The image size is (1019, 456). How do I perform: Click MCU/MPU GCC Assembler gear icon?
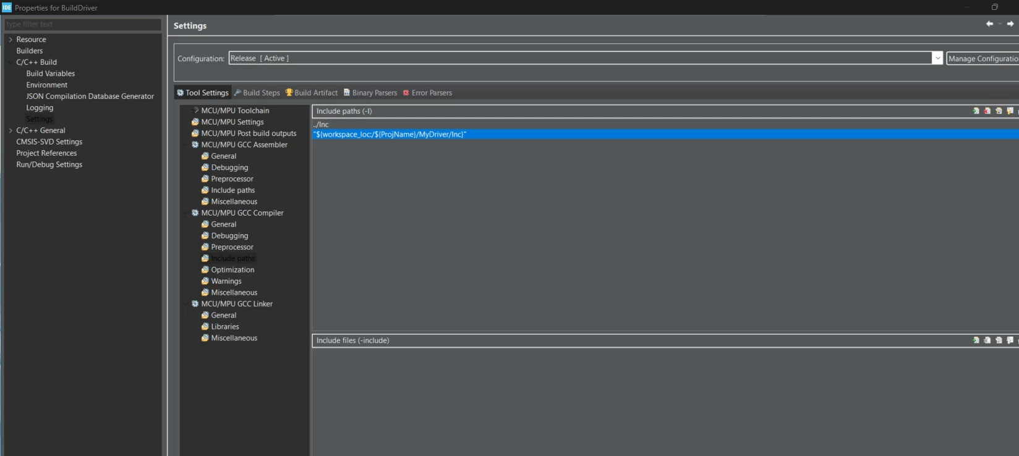[x=195, y=145]
